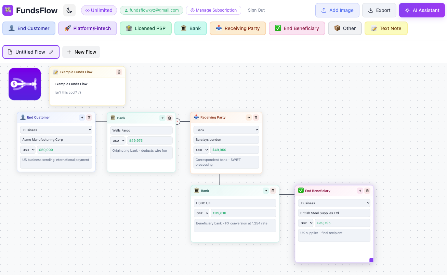This screenshot has height=275, width=447.
Task: Click the arrow icon on the HSBC UK node
Action: pos(266,191)
